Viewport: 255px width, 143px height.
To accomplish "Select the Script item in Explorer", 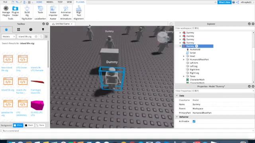I will point(192,53).
